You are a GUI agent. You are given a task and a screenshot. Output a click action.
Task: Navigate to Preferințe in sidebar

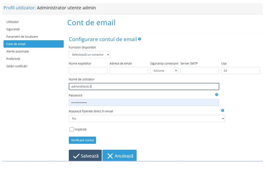coord(13,59)
